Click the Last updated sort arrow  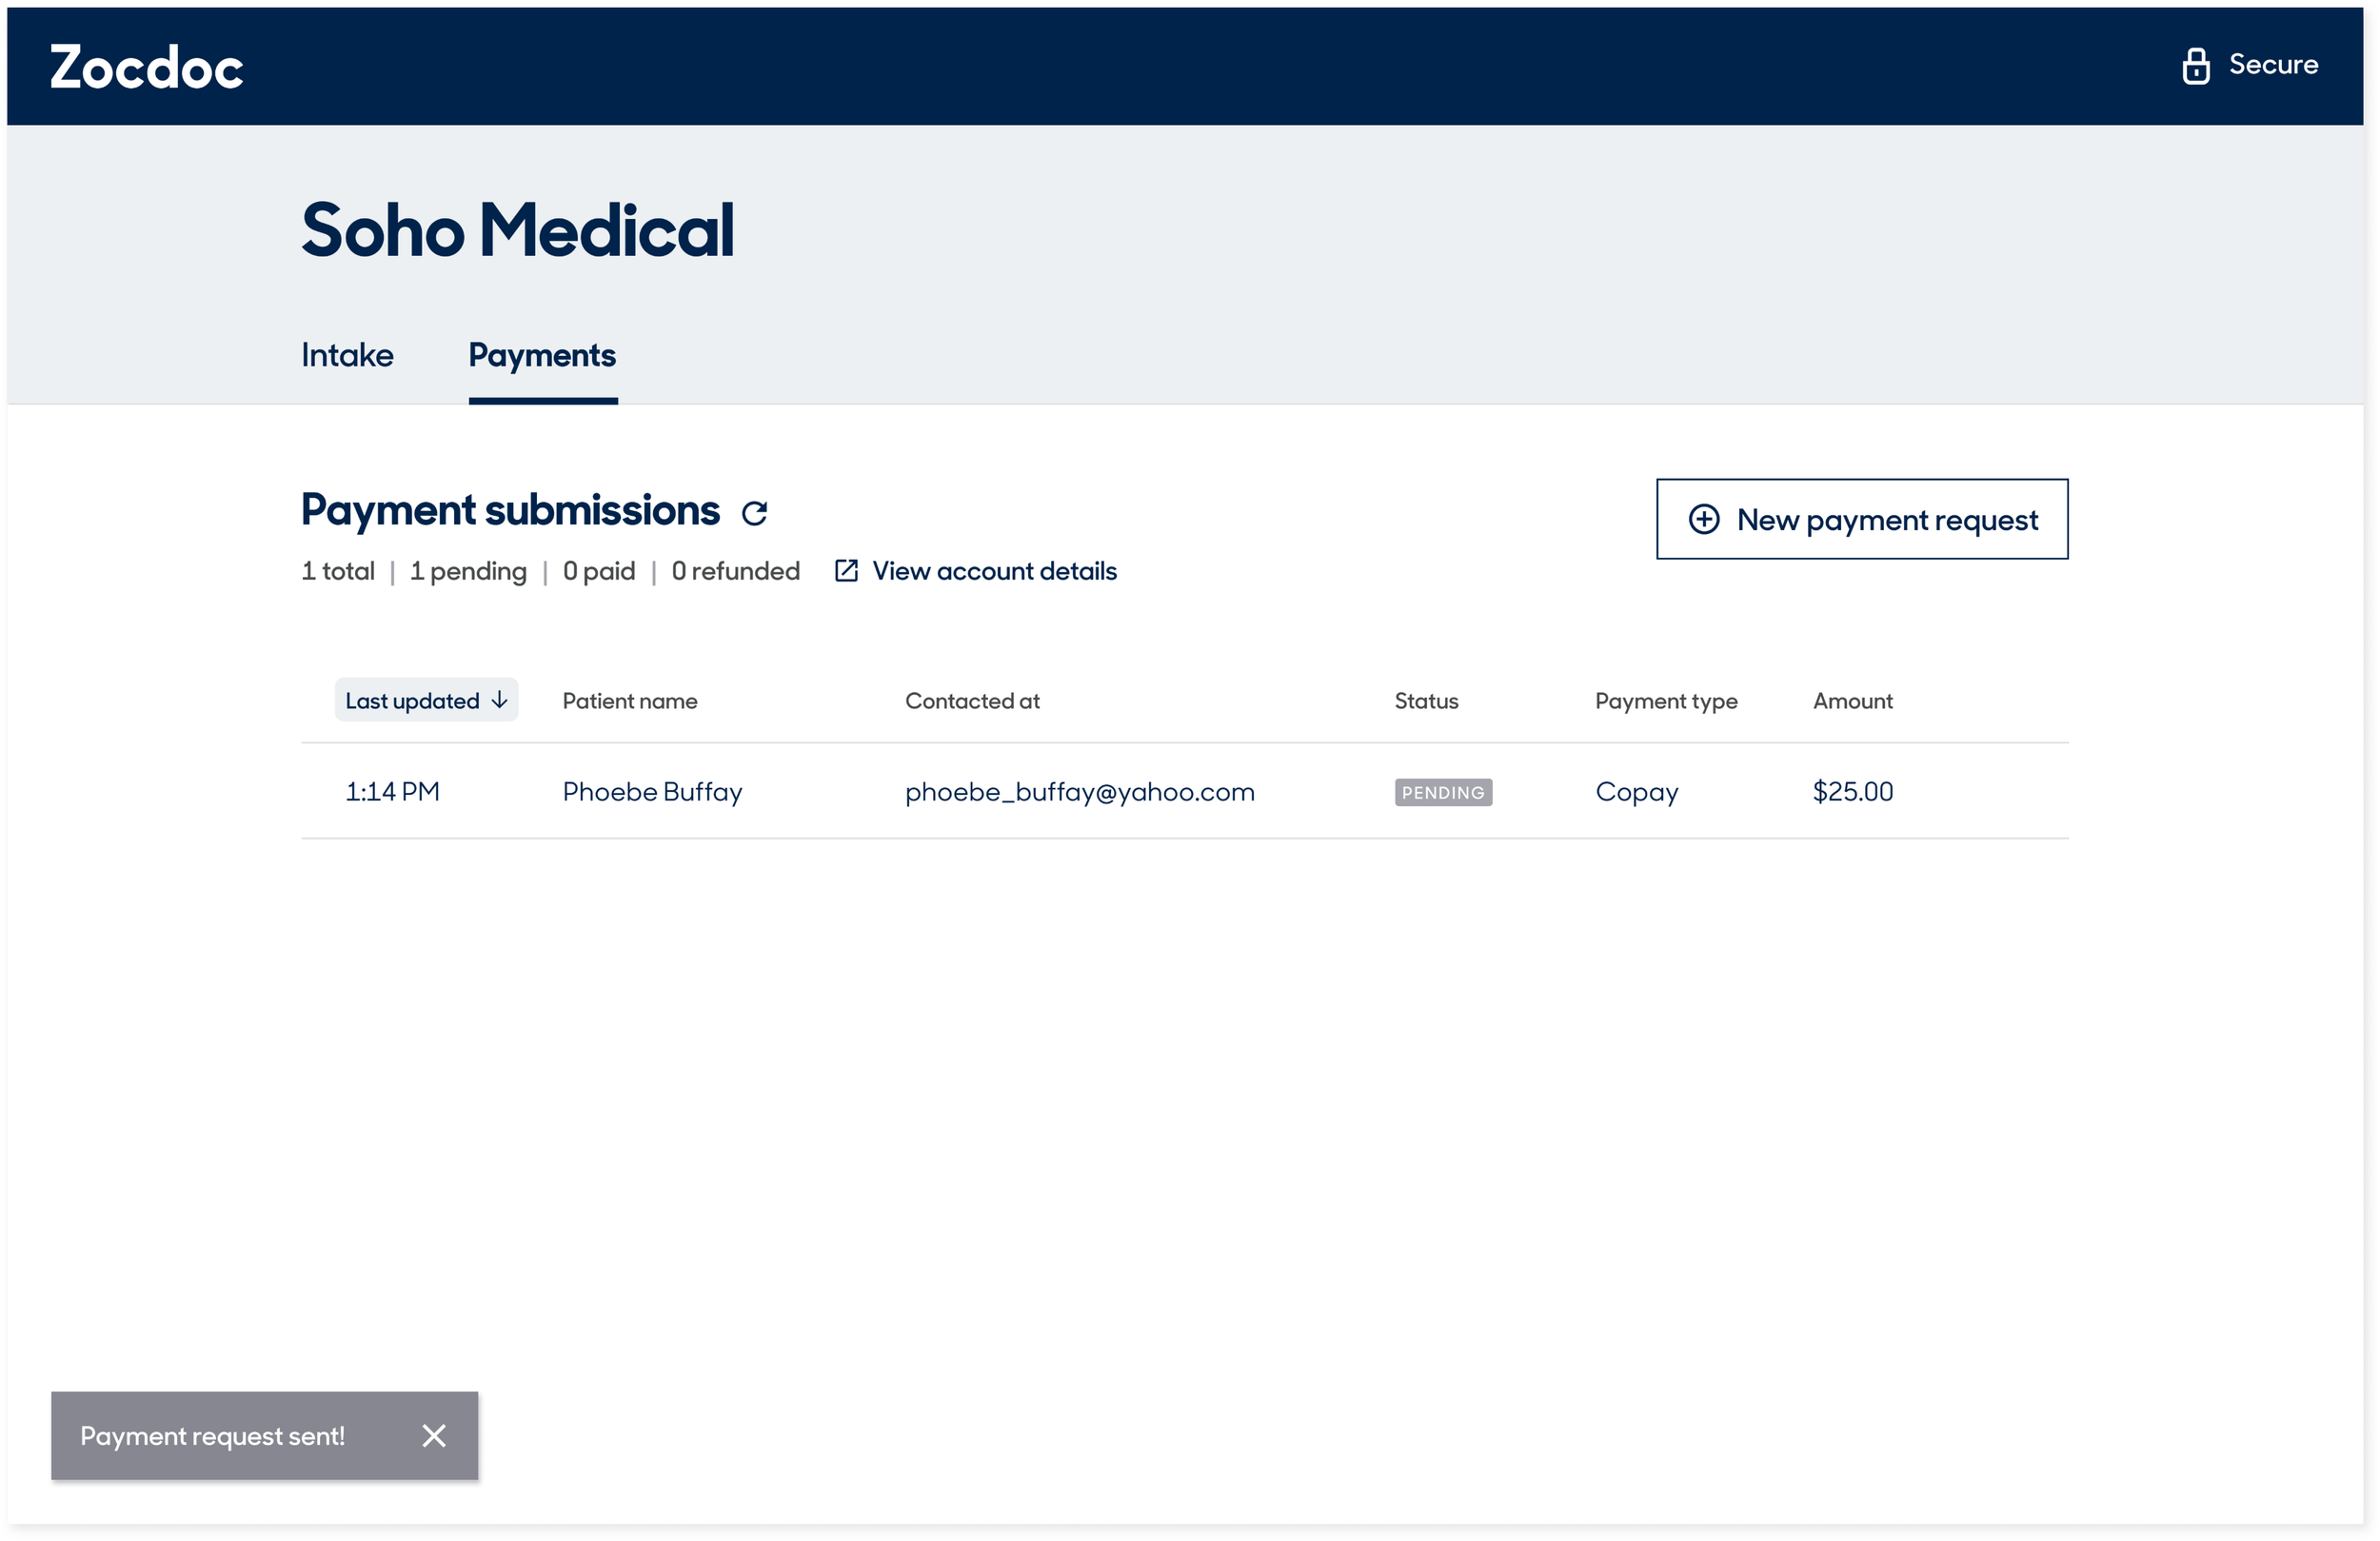499,700
